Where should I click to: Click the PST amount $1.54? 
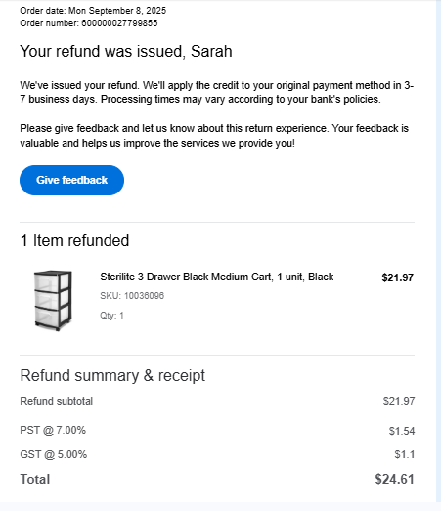402,431
